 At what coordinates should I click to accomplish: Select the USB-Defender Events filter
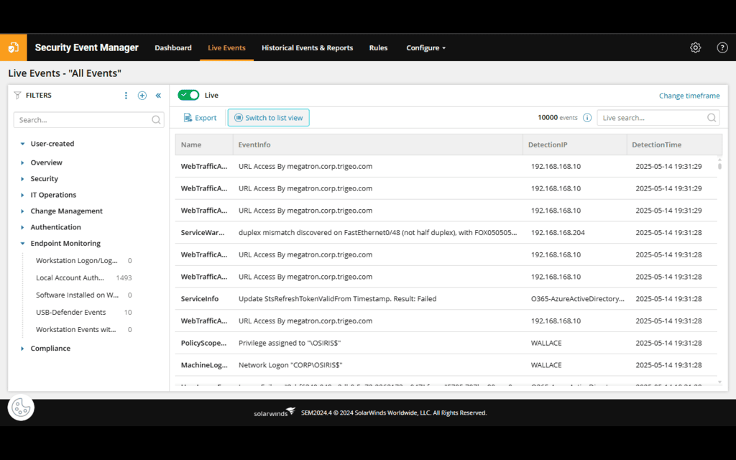click(x=71, y=312)
